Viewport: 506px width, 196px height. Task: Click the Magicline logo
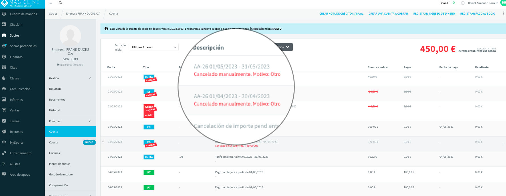click(20, 3)
